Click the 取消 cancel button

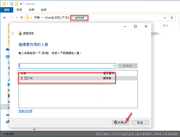(140, 122)
